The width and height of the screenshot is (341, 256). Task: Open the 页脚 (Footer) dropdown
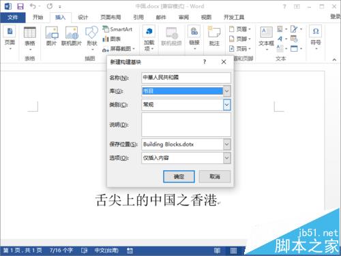[x=240, y=39]
